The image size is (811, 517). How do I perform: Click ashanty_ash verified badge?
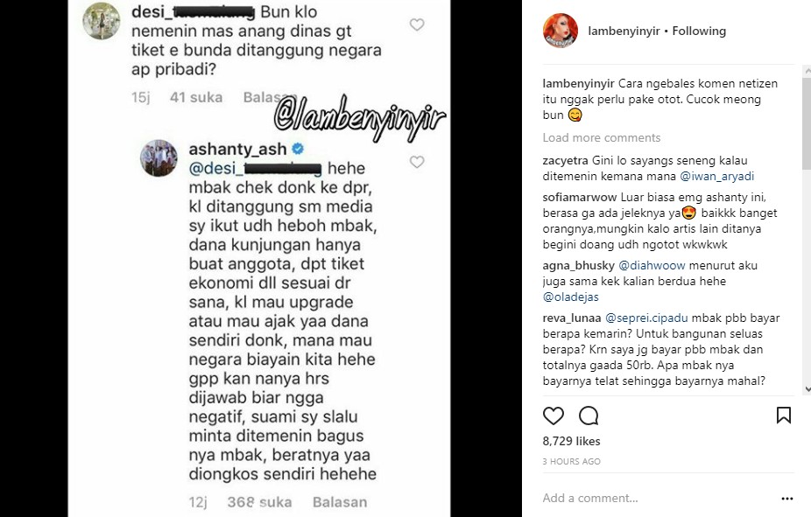point(298,150)
